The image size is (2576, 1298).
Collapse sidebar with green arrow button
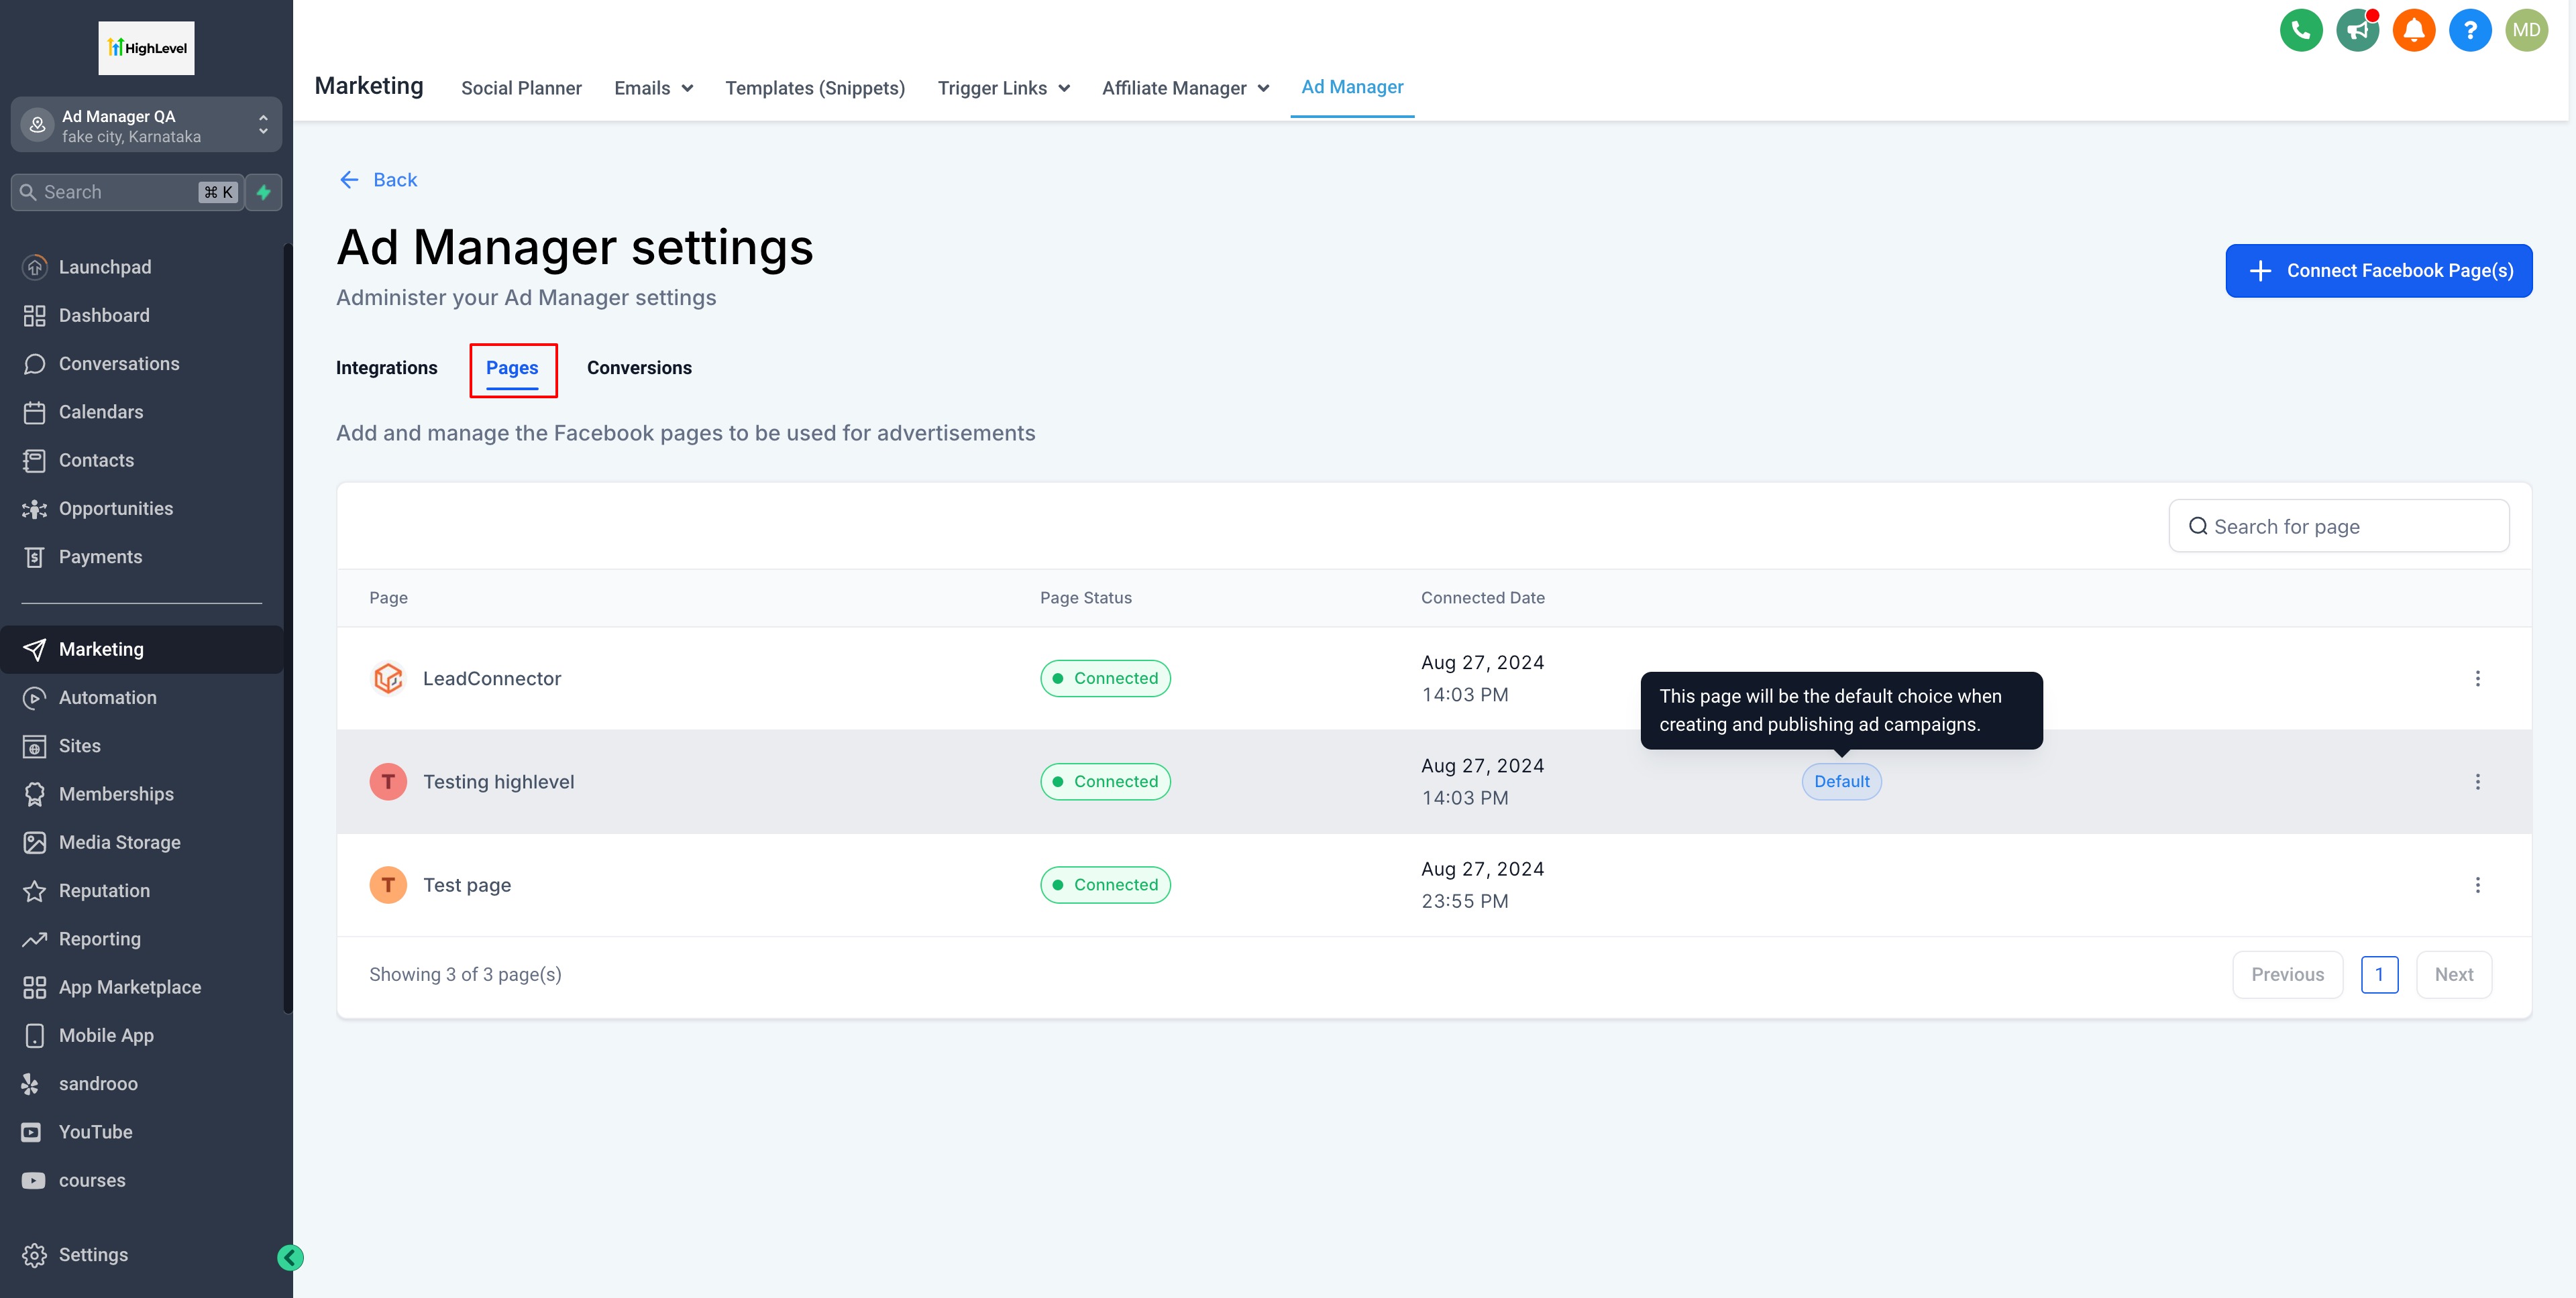tap(290, 1257)
